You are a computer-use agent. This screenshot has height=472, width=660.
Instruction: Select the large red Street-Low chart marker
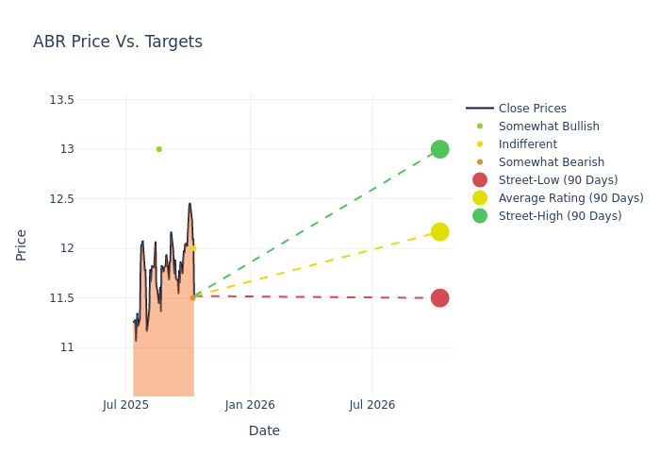tap(439, 298)
